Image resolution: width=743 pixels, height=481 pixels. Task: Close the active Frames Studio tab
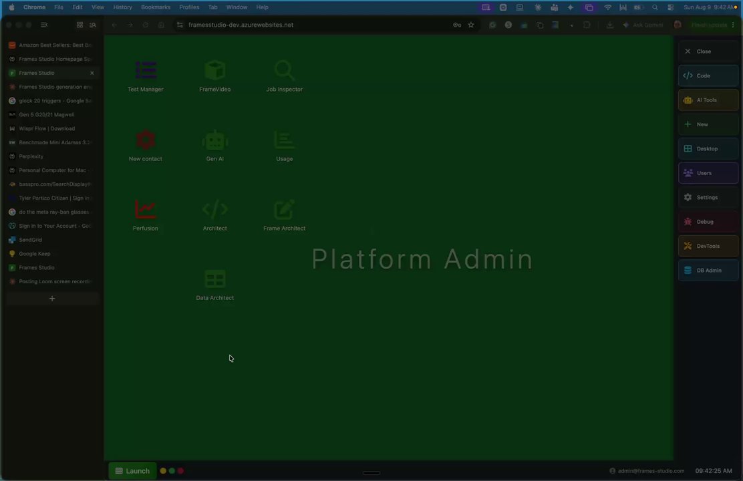tap(92, 73)
